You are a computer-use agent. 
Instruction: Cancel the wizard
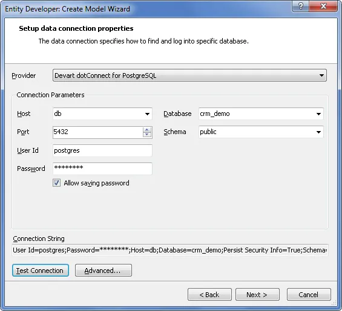point(309,295)
